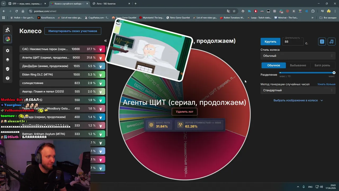Image resolution: width=339 pixels, height=191 pixels.
Task: Collapse the lots panel with double chevron
Action: (x=105, y=41)
